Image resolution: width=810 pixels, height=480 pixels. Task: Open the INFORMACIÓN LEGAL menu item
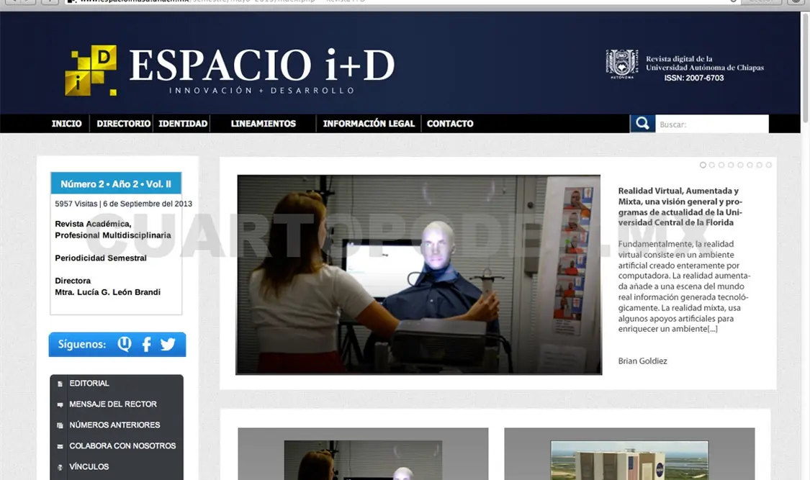(369, 123)
